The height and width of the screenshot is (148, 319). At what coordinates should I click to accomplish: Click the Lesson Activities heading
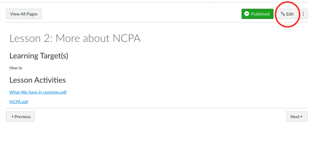pyautogui.click(x=38, y=80)
